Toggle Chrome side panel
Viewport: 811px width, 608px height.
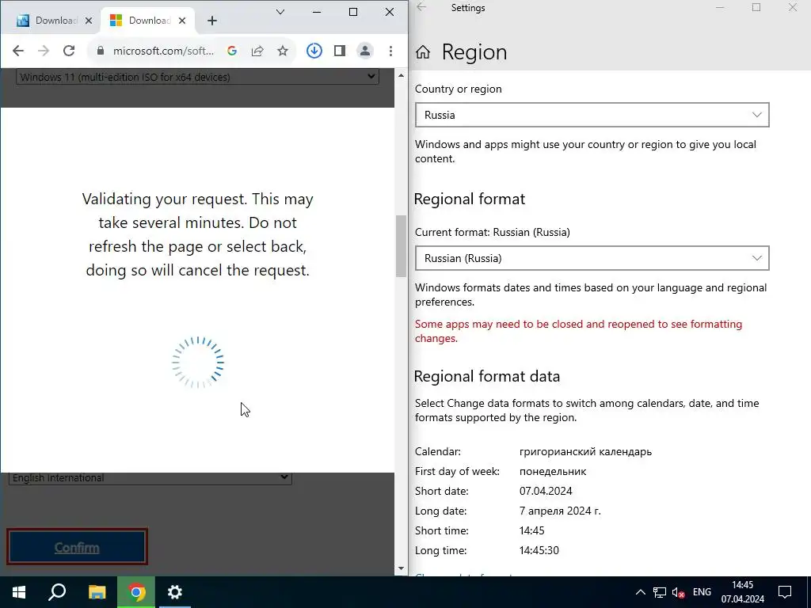click(340, 51)
